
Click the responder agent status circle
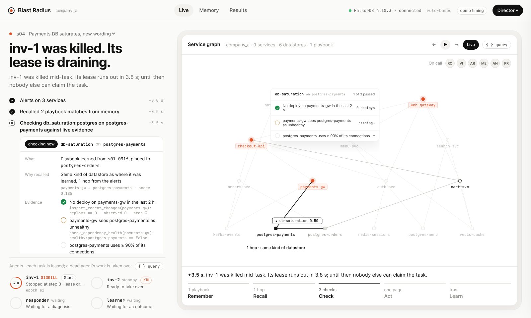16,303
